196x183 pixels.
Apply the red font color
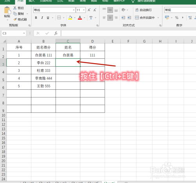point(80,18)
